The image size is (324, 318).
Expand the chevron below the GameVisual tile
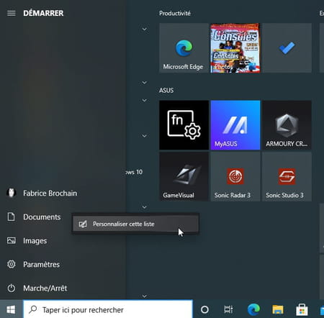(144, 207)
